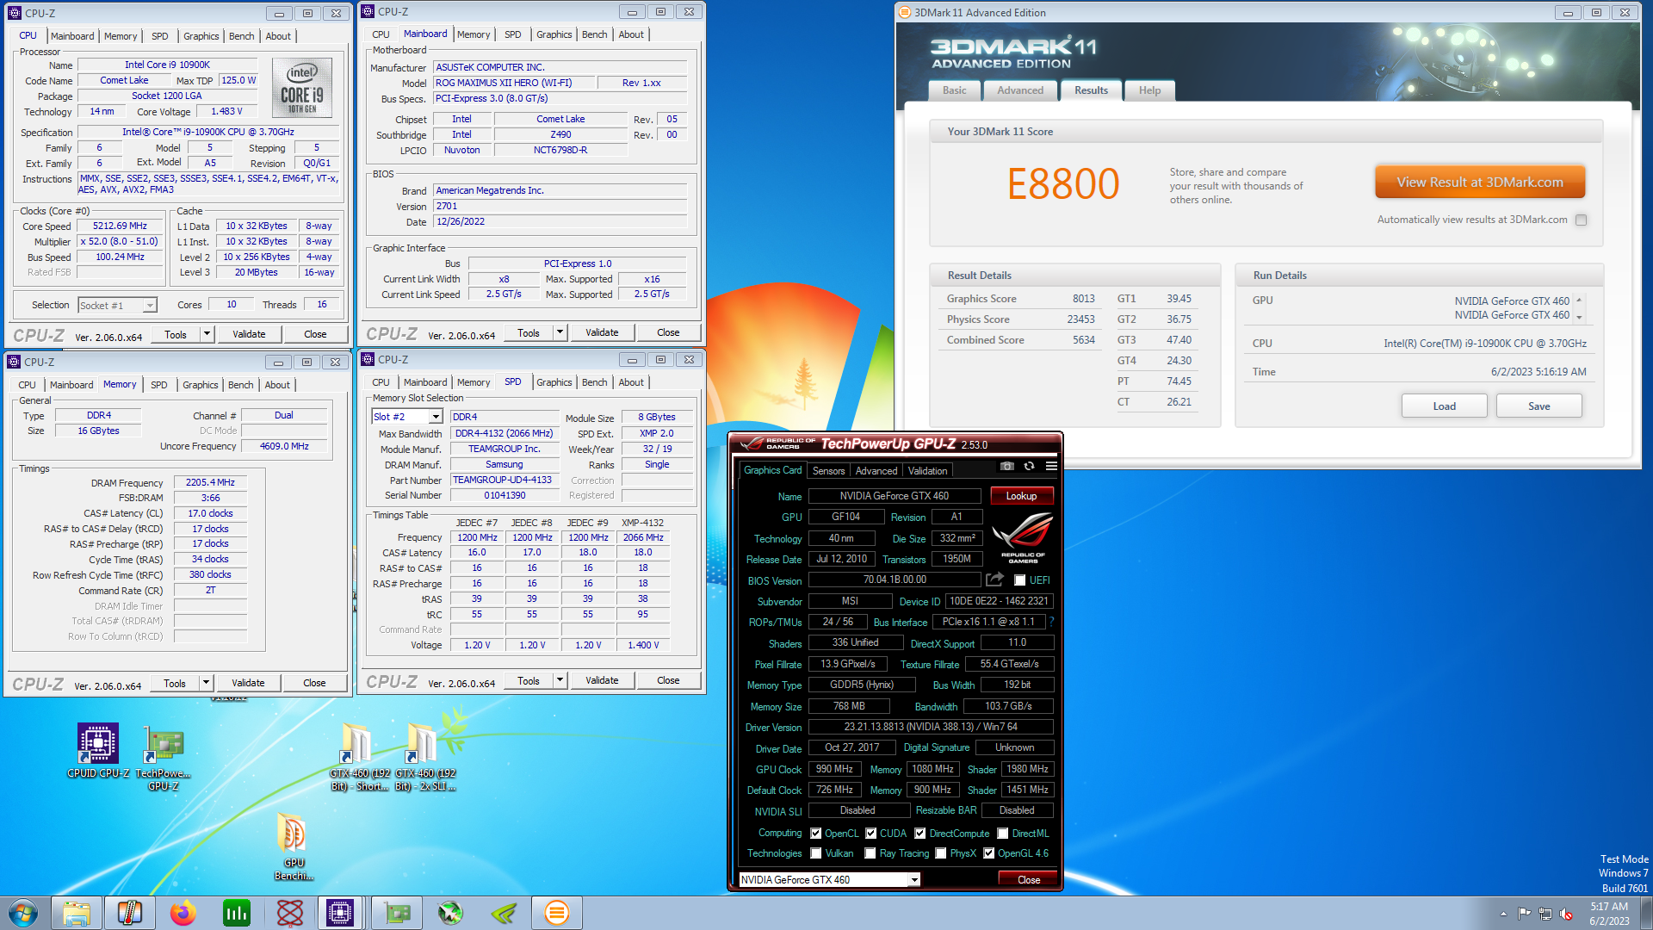The width and height of the screenshot is (1653, 930).
Task: Open the Windows Start menu orb
Action: pyautogui.click(x=23, y=913)
